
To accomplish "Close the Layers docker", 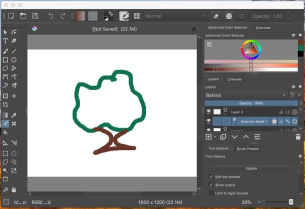I will 300,86.
